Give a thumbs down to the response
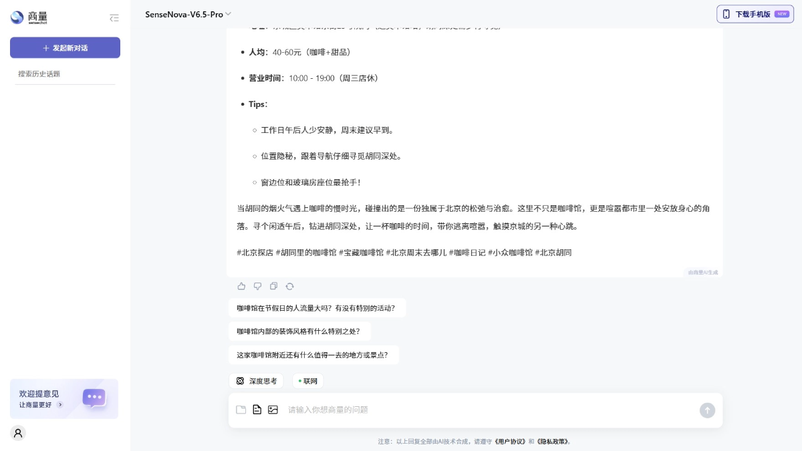Screen dimensions: 802x451 [x=257, y=286]
